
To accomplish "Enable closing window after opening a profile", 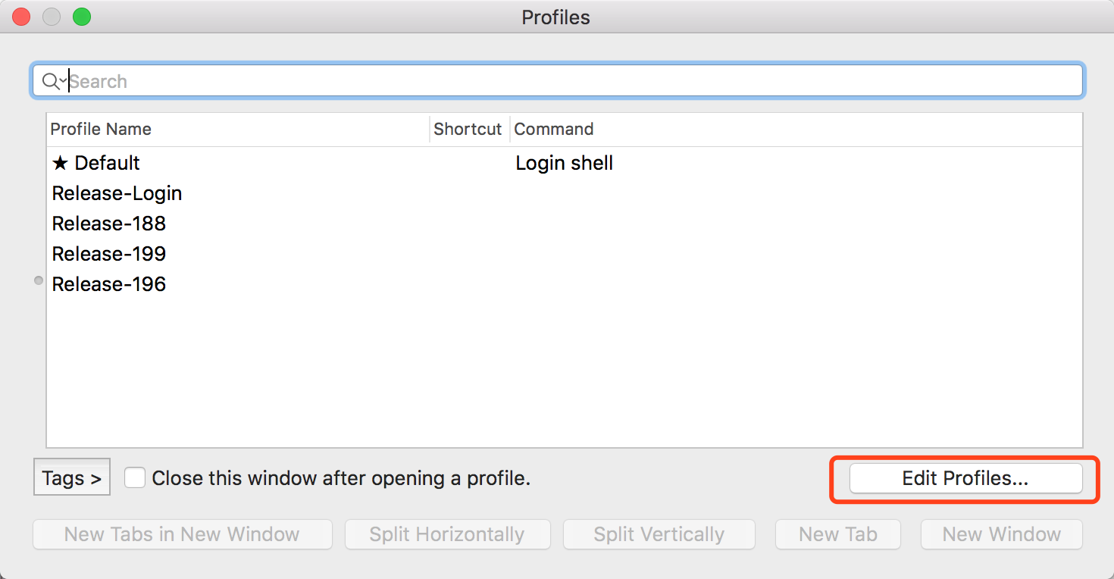I will [135, 478].
